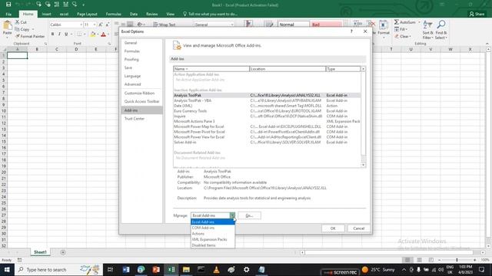The image size is (492, 276).
Task: Click Cancel in Excel Options dialog
Action: point(358,228)
